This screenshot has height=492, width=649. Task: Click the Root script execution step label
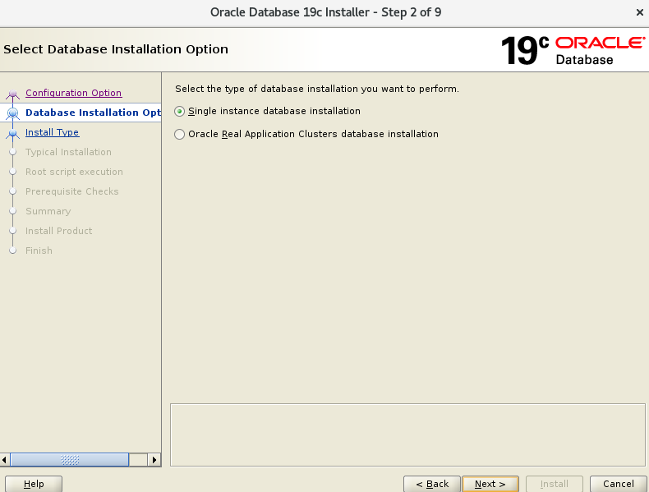pos(74,172)
